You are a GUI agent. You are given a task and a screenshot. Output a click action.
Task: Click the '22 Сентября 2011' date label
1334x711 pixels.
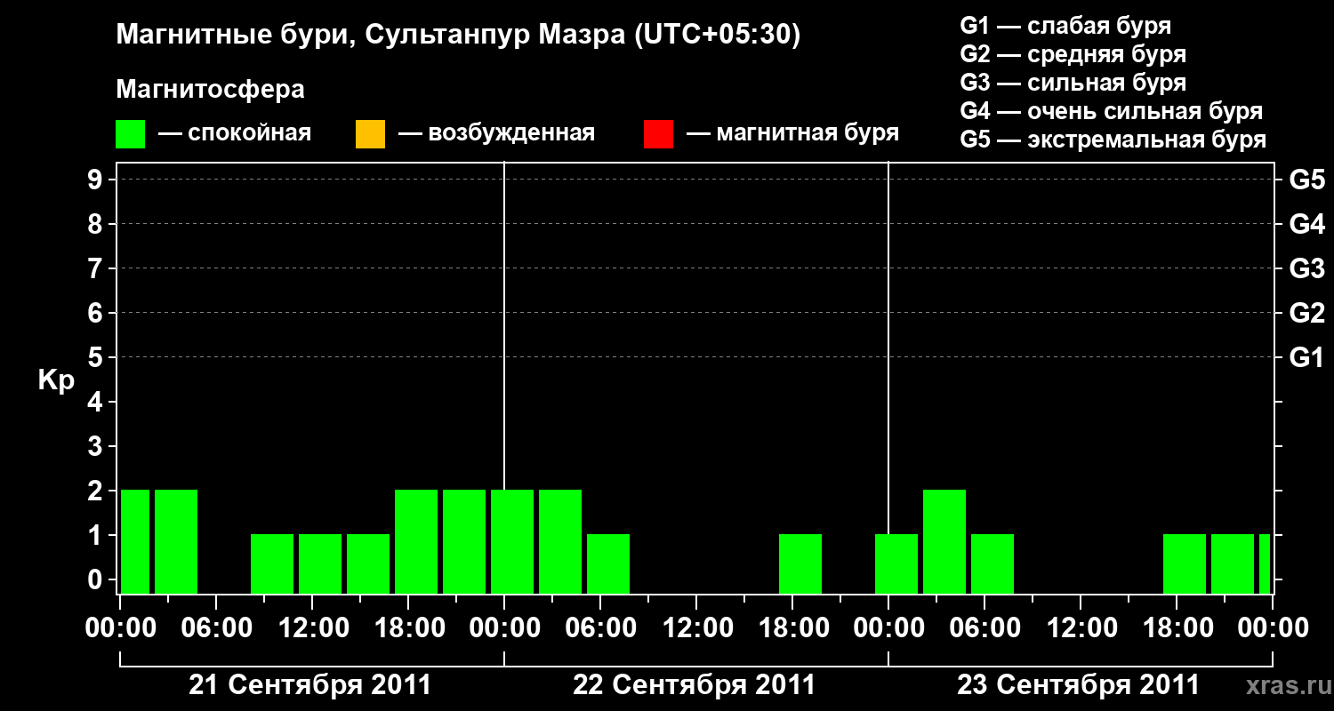[x=695, y=685]
